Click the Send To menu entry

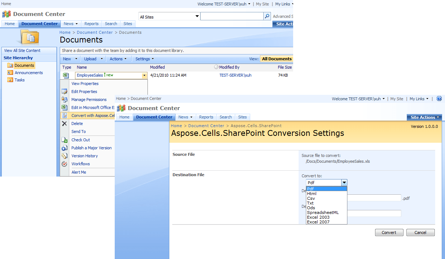click(x=79, y=131)
